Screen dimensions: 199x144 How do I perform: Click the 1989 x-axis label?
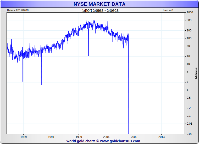pyautogui.click(x=24, y=137)
